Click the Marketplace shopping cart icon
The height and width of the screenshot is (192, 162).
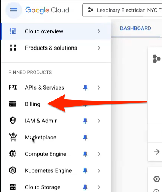pyautogui.click(x=13, y=137)
